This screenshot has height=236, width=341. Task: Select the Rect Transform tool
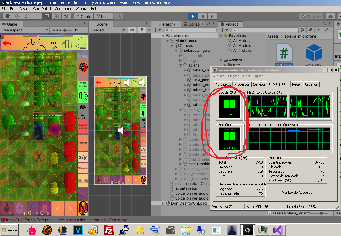point(47,16)
